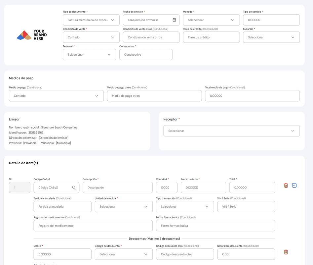313x265 pixels.
Task: Open the Moneda dropdown
Action: (211, 20)
